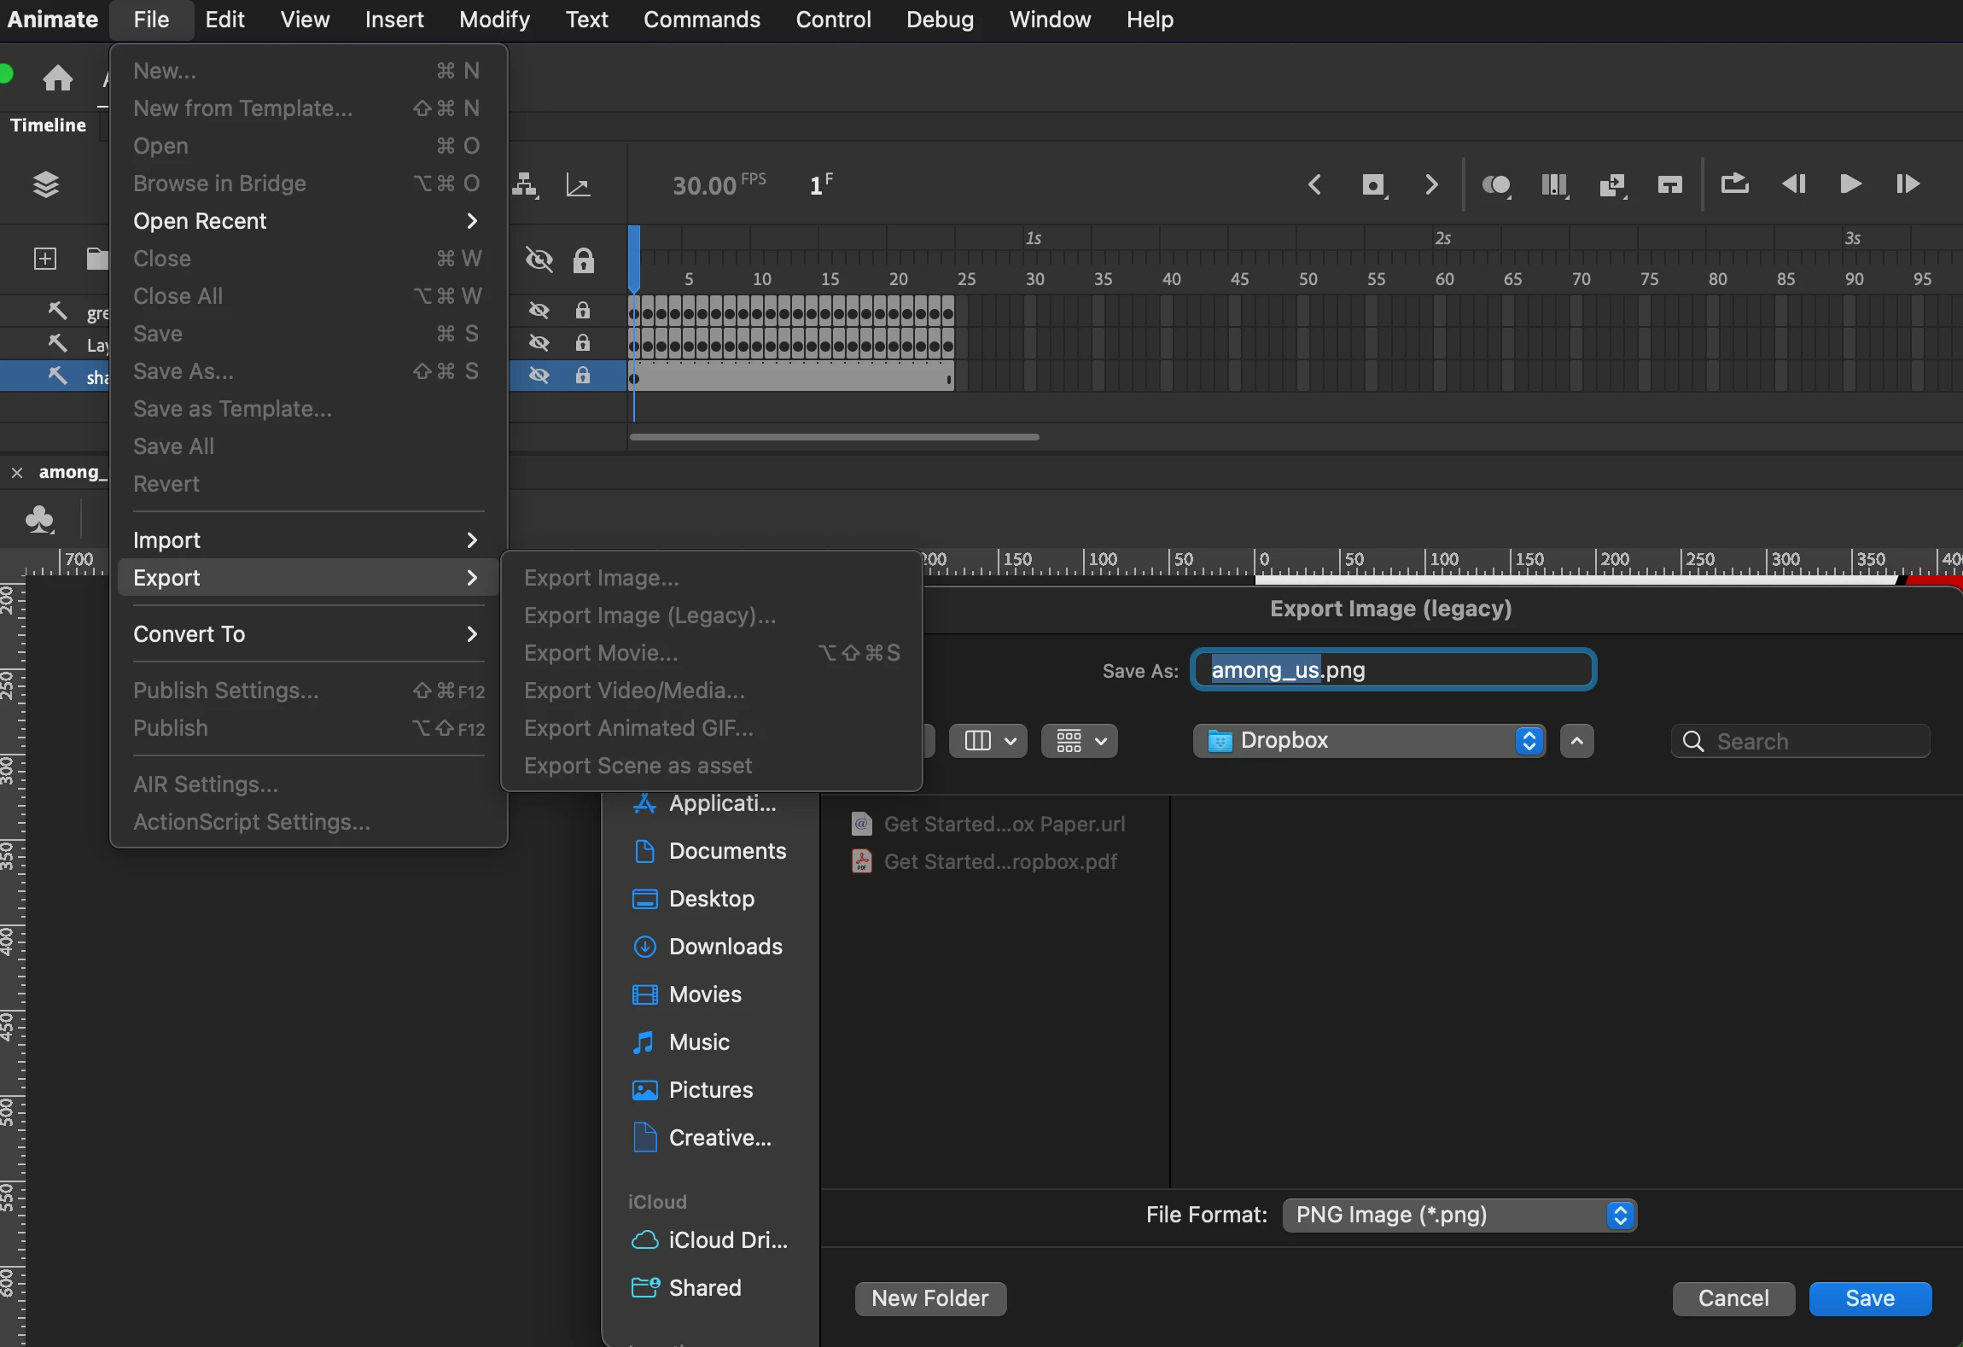
Task: Open the File Format PNG Image dropdown
Action: click(x=1459, y=1215)
